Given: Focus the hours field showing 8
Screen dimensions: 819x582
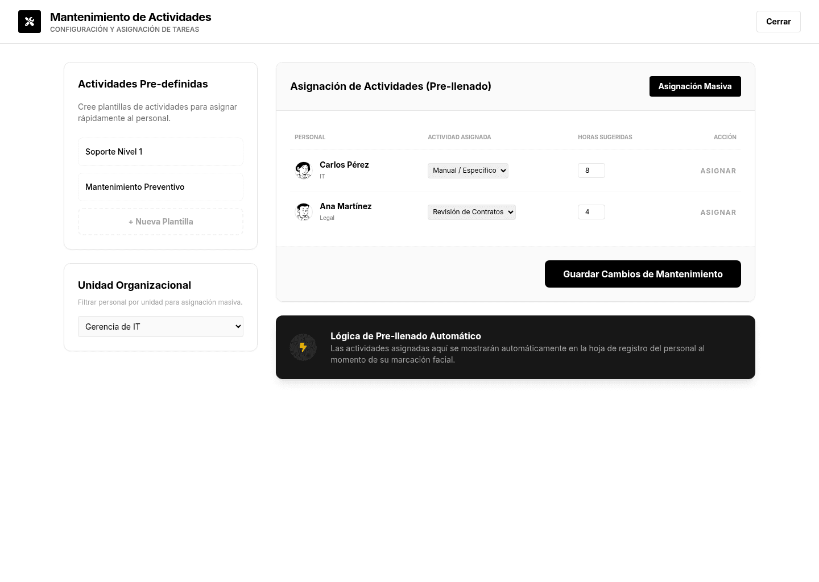Looking at the screenshot, I should click(591, 171).
